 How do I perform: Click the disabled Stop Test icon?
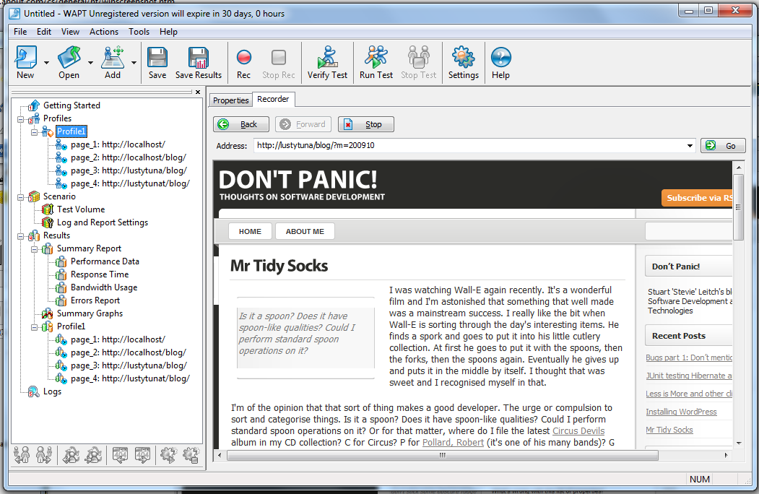[x=419, y=57]
